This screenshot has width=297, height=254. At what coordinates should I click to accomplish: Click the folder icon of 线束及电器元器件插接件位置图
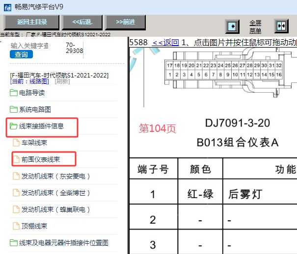pos(14,243)
